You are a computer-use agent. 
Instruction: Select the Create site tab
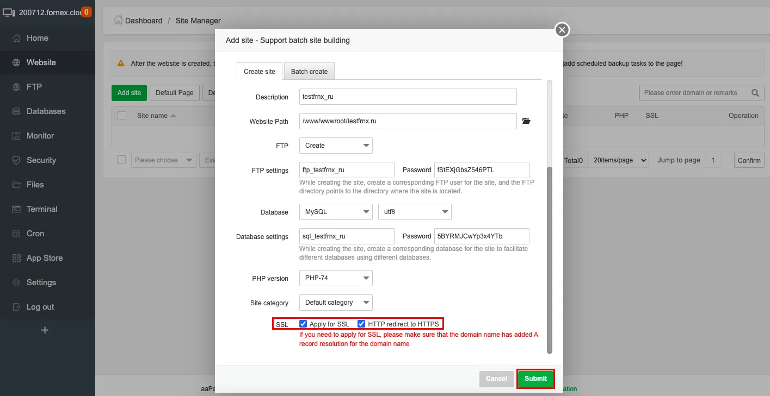click(x=260, y=71)
